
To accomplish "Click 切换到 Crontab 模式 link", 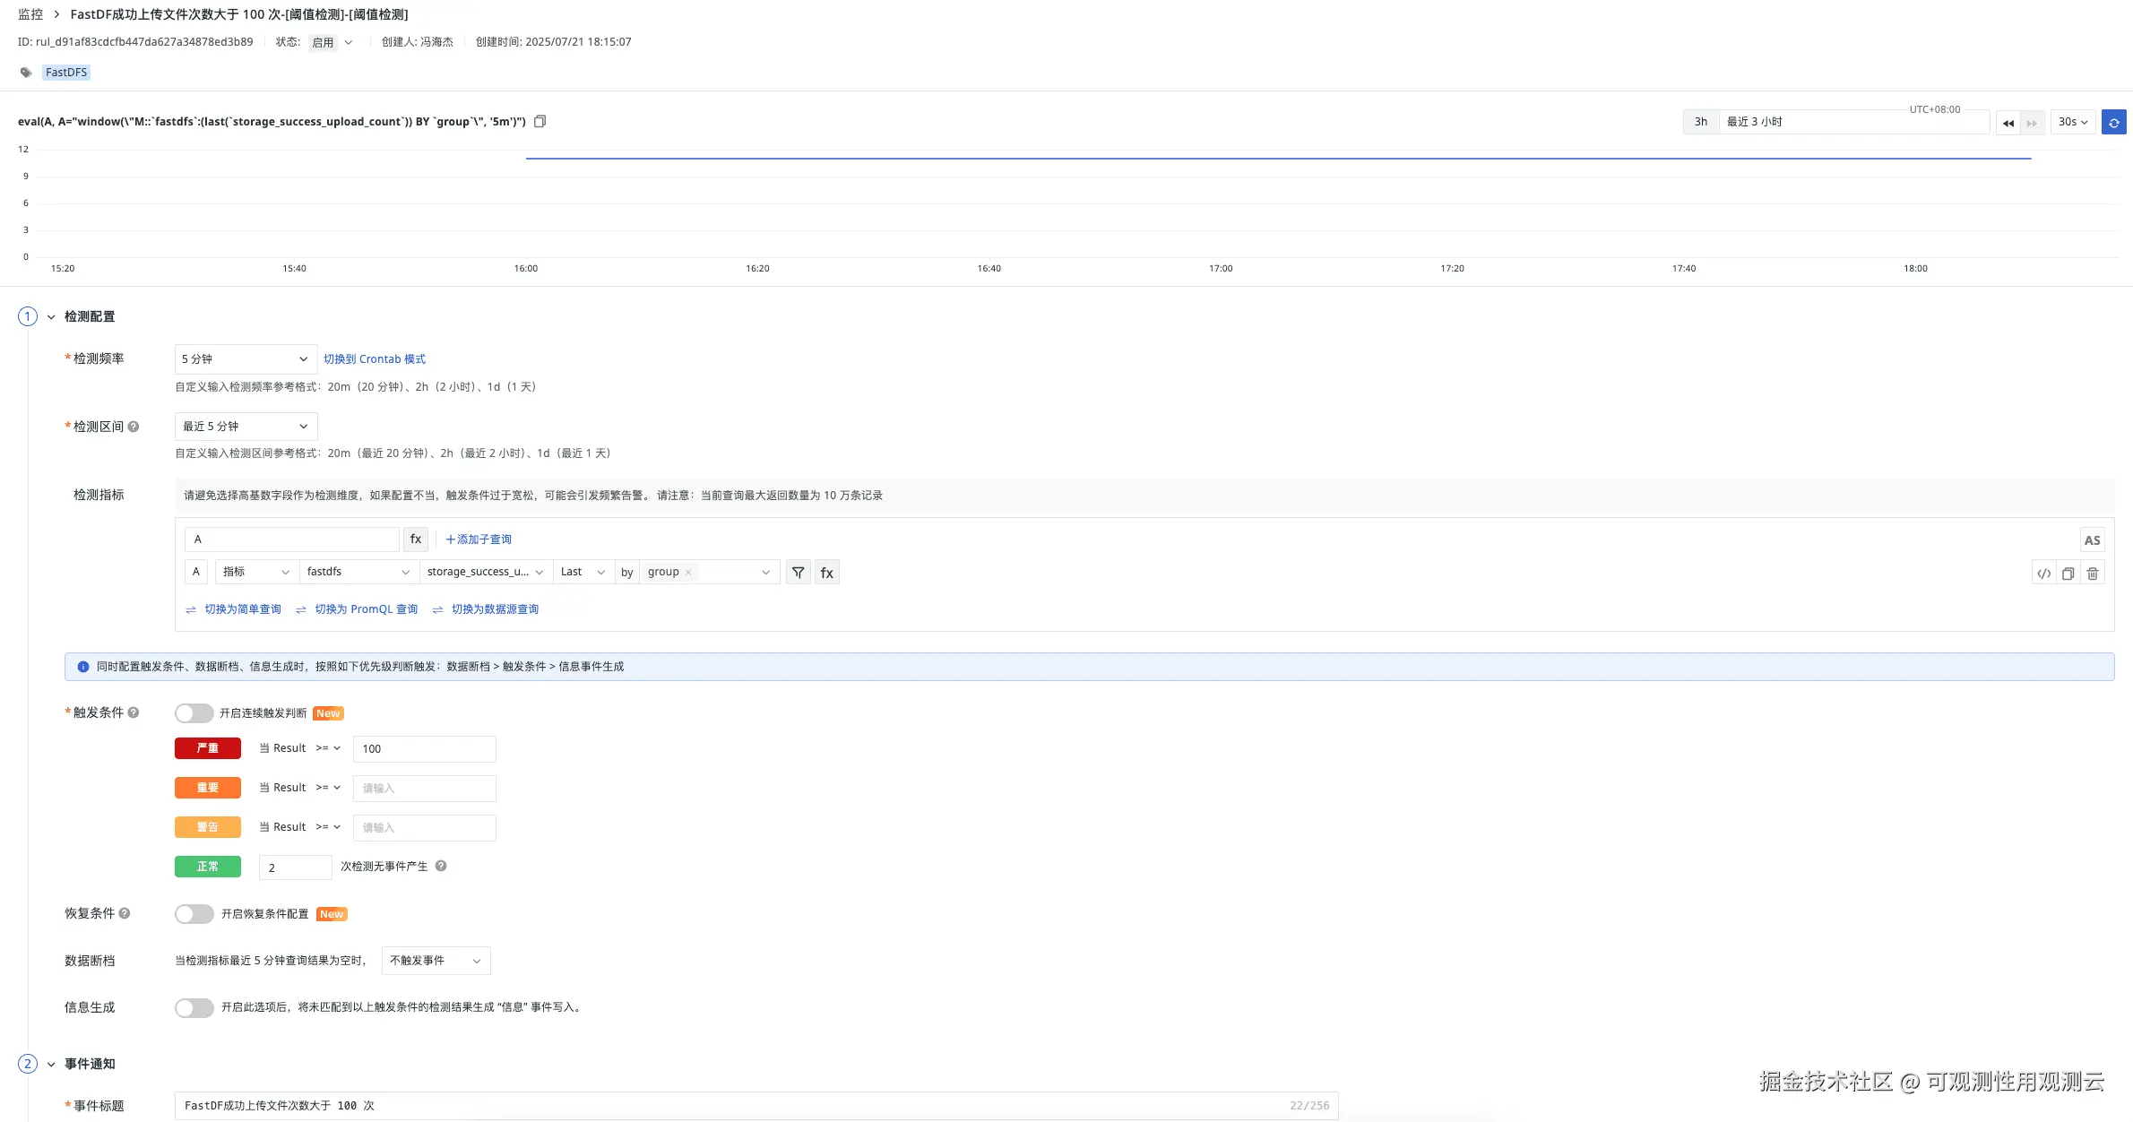I will tap(375, 358).
